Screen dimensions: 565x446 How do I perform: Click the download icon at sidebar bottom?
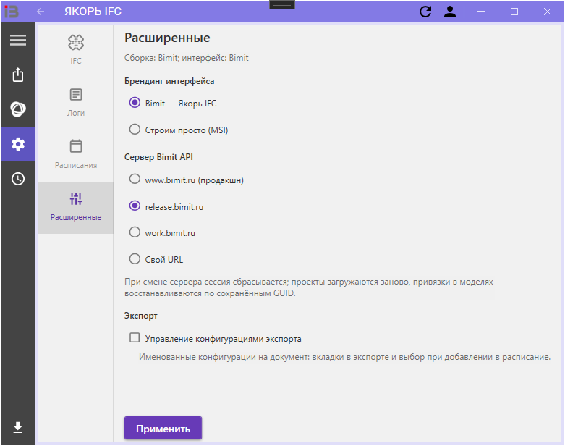[18, 427]
